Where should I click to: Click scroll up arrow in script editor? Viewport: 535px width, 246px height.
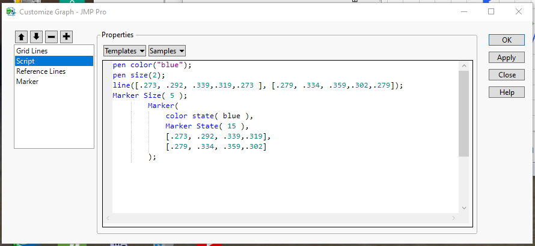pos(463,66)
